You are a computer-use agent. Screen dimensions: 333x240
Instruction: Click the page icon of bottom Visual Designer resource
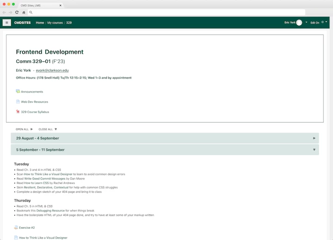16,237
